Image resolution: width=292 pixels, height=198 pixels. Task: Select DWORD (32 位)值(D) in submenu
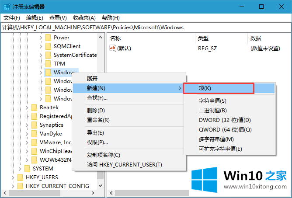click(x=225, y=120)
